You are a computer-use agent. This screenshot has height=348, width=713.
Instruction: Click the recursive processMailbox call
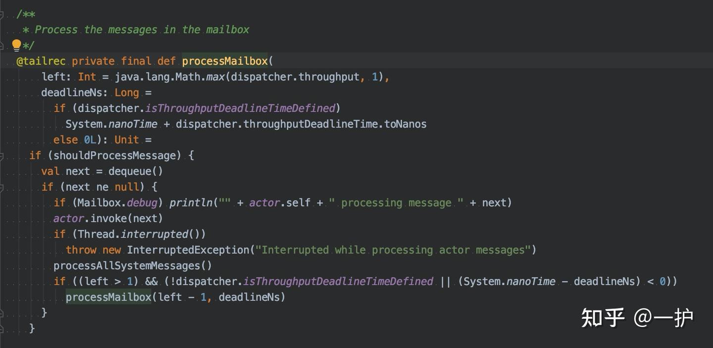tap(108, 297)
